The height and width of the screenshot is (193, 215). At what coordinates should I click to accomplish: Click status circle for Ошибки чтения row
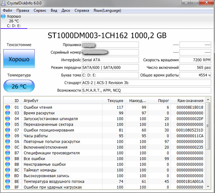[x=8, y=107]
